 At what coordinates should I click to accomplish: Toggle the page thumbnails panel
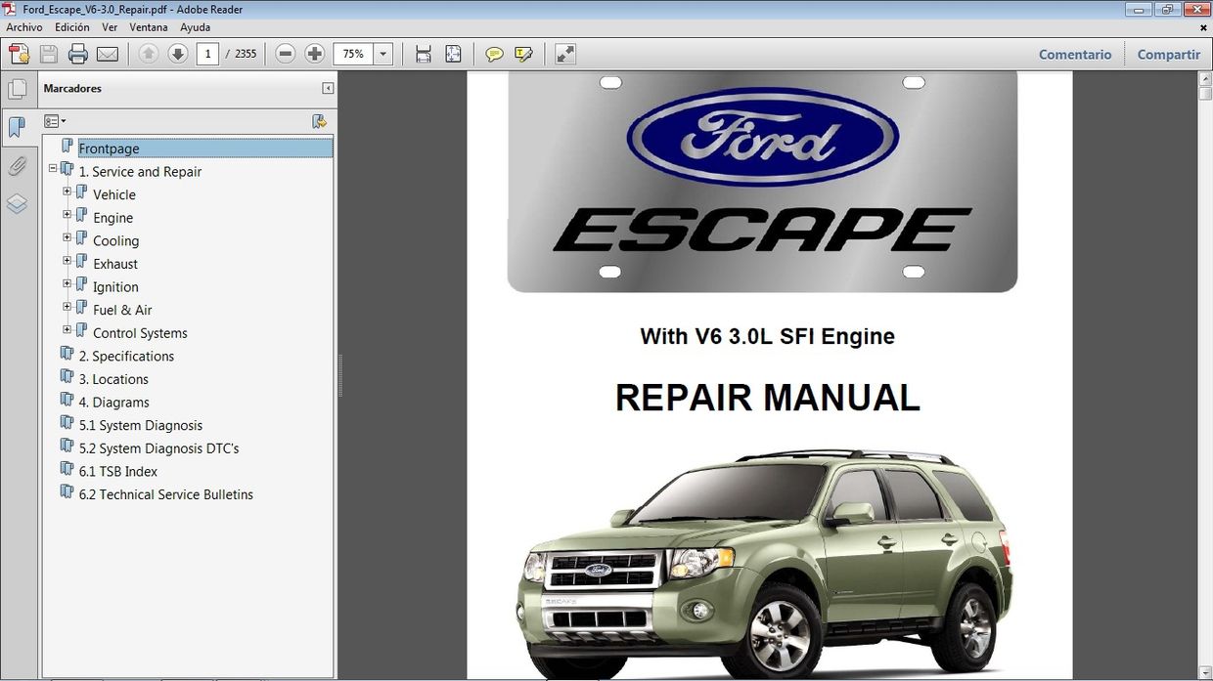(x=20, y=88)
